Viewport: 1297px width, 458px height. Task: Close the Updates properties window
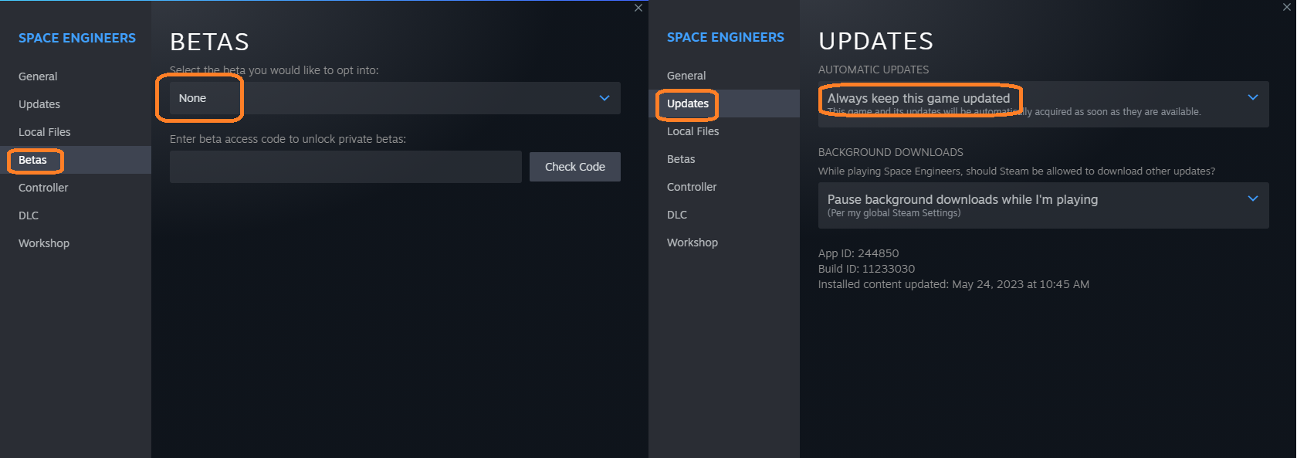1287,7
